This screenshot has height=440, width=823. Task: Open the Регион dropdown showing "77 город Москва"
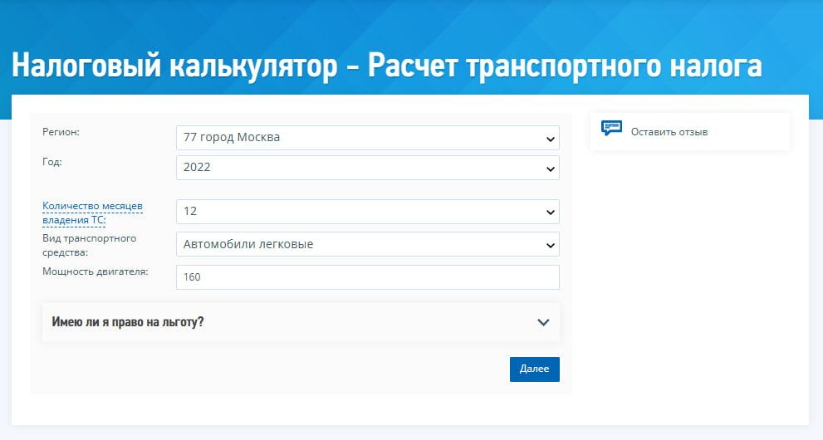[367, 138]
